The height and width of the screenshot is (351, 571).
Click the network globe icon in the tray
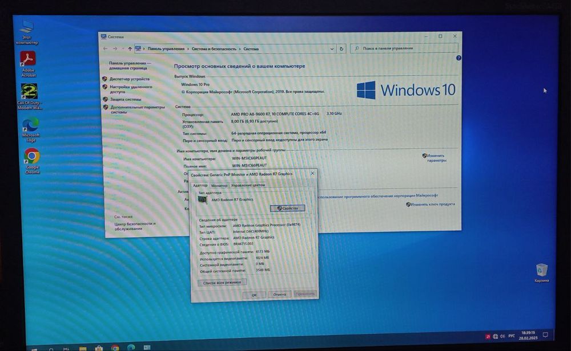coord(495,336)
